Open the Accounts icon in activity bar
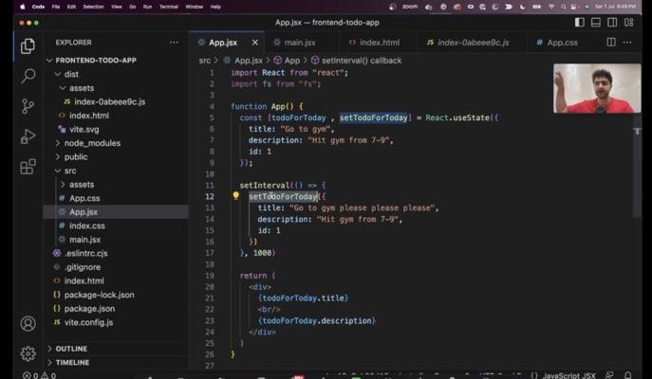Screen dimensions: 652x379 [x=28, y=324]
